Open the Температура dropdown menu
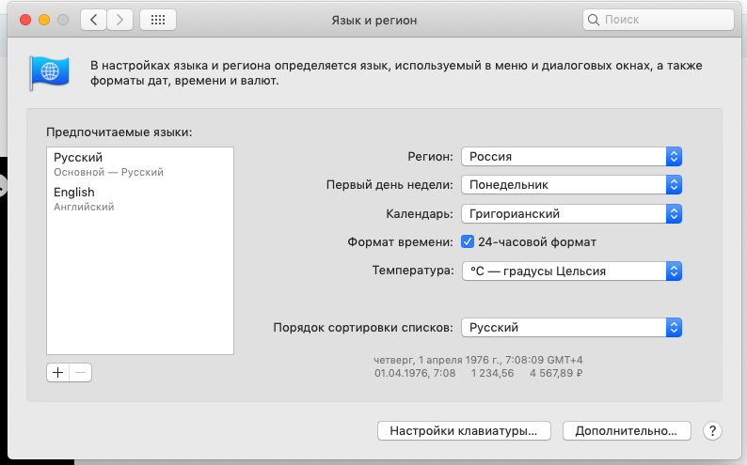 571,271
